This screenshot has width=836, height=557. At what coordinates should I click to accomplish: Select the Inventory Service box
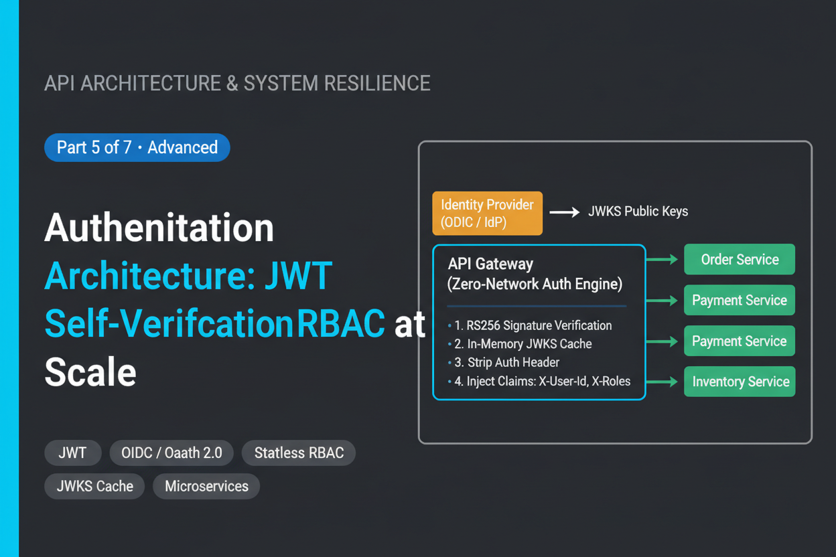click(x=740, y=382)
